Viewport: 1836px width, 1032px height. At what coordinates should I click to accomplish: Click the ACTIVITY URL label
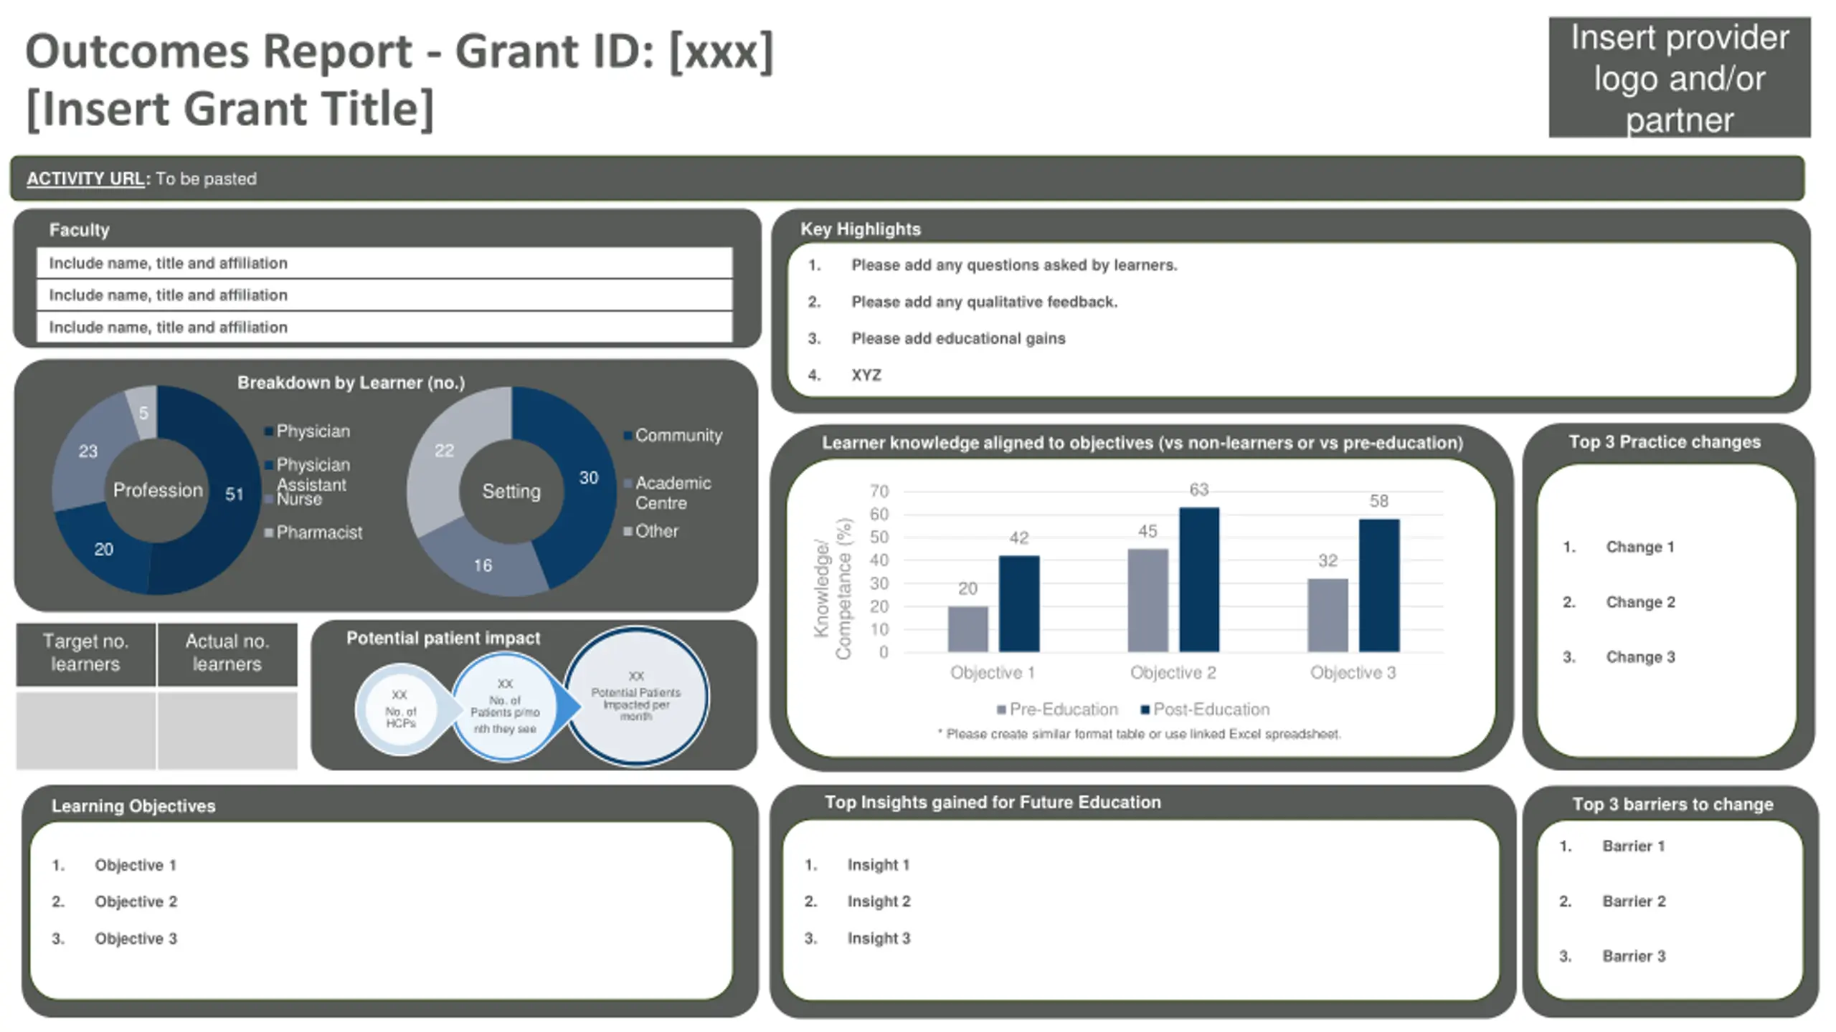pos(86,178)
